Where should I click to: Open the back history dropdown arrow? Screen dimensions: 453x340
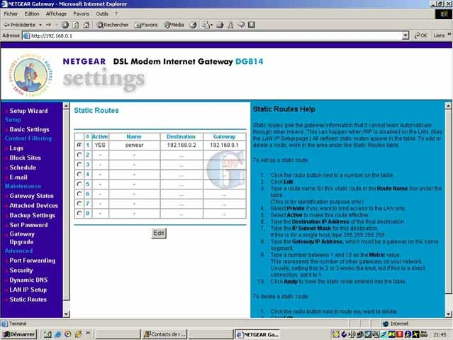(x=40, y=25)
